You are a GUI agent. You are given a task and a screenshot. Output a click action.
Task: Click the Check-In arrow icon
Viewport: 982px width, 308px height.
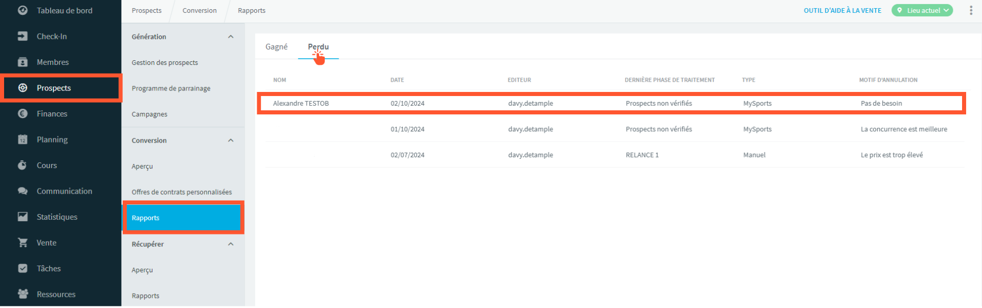pos(23,36)
